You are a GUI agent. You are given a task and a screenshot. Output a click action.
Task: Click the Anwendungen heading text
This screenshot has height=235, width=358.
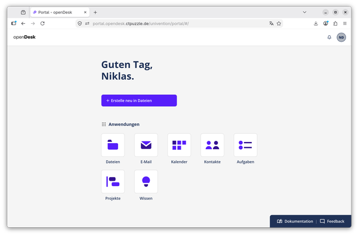tap(124, 124)
